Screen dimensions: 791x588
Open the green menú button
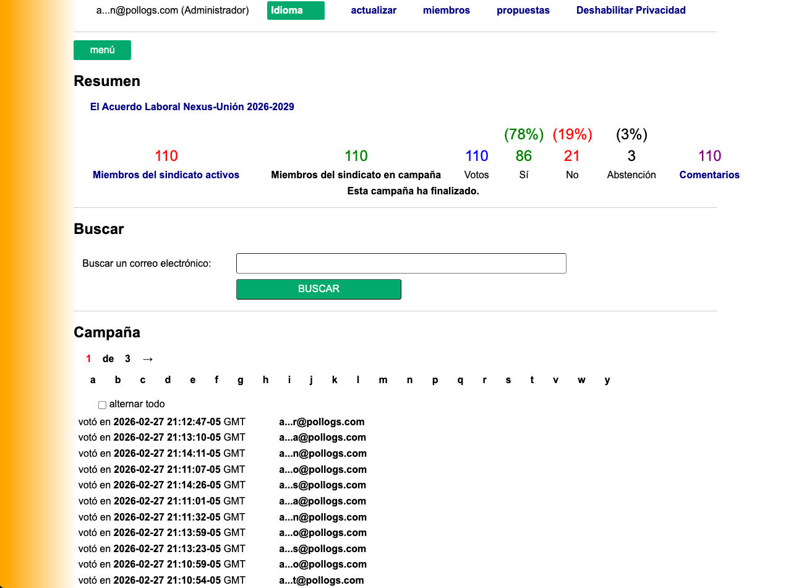tap(102, 50)
